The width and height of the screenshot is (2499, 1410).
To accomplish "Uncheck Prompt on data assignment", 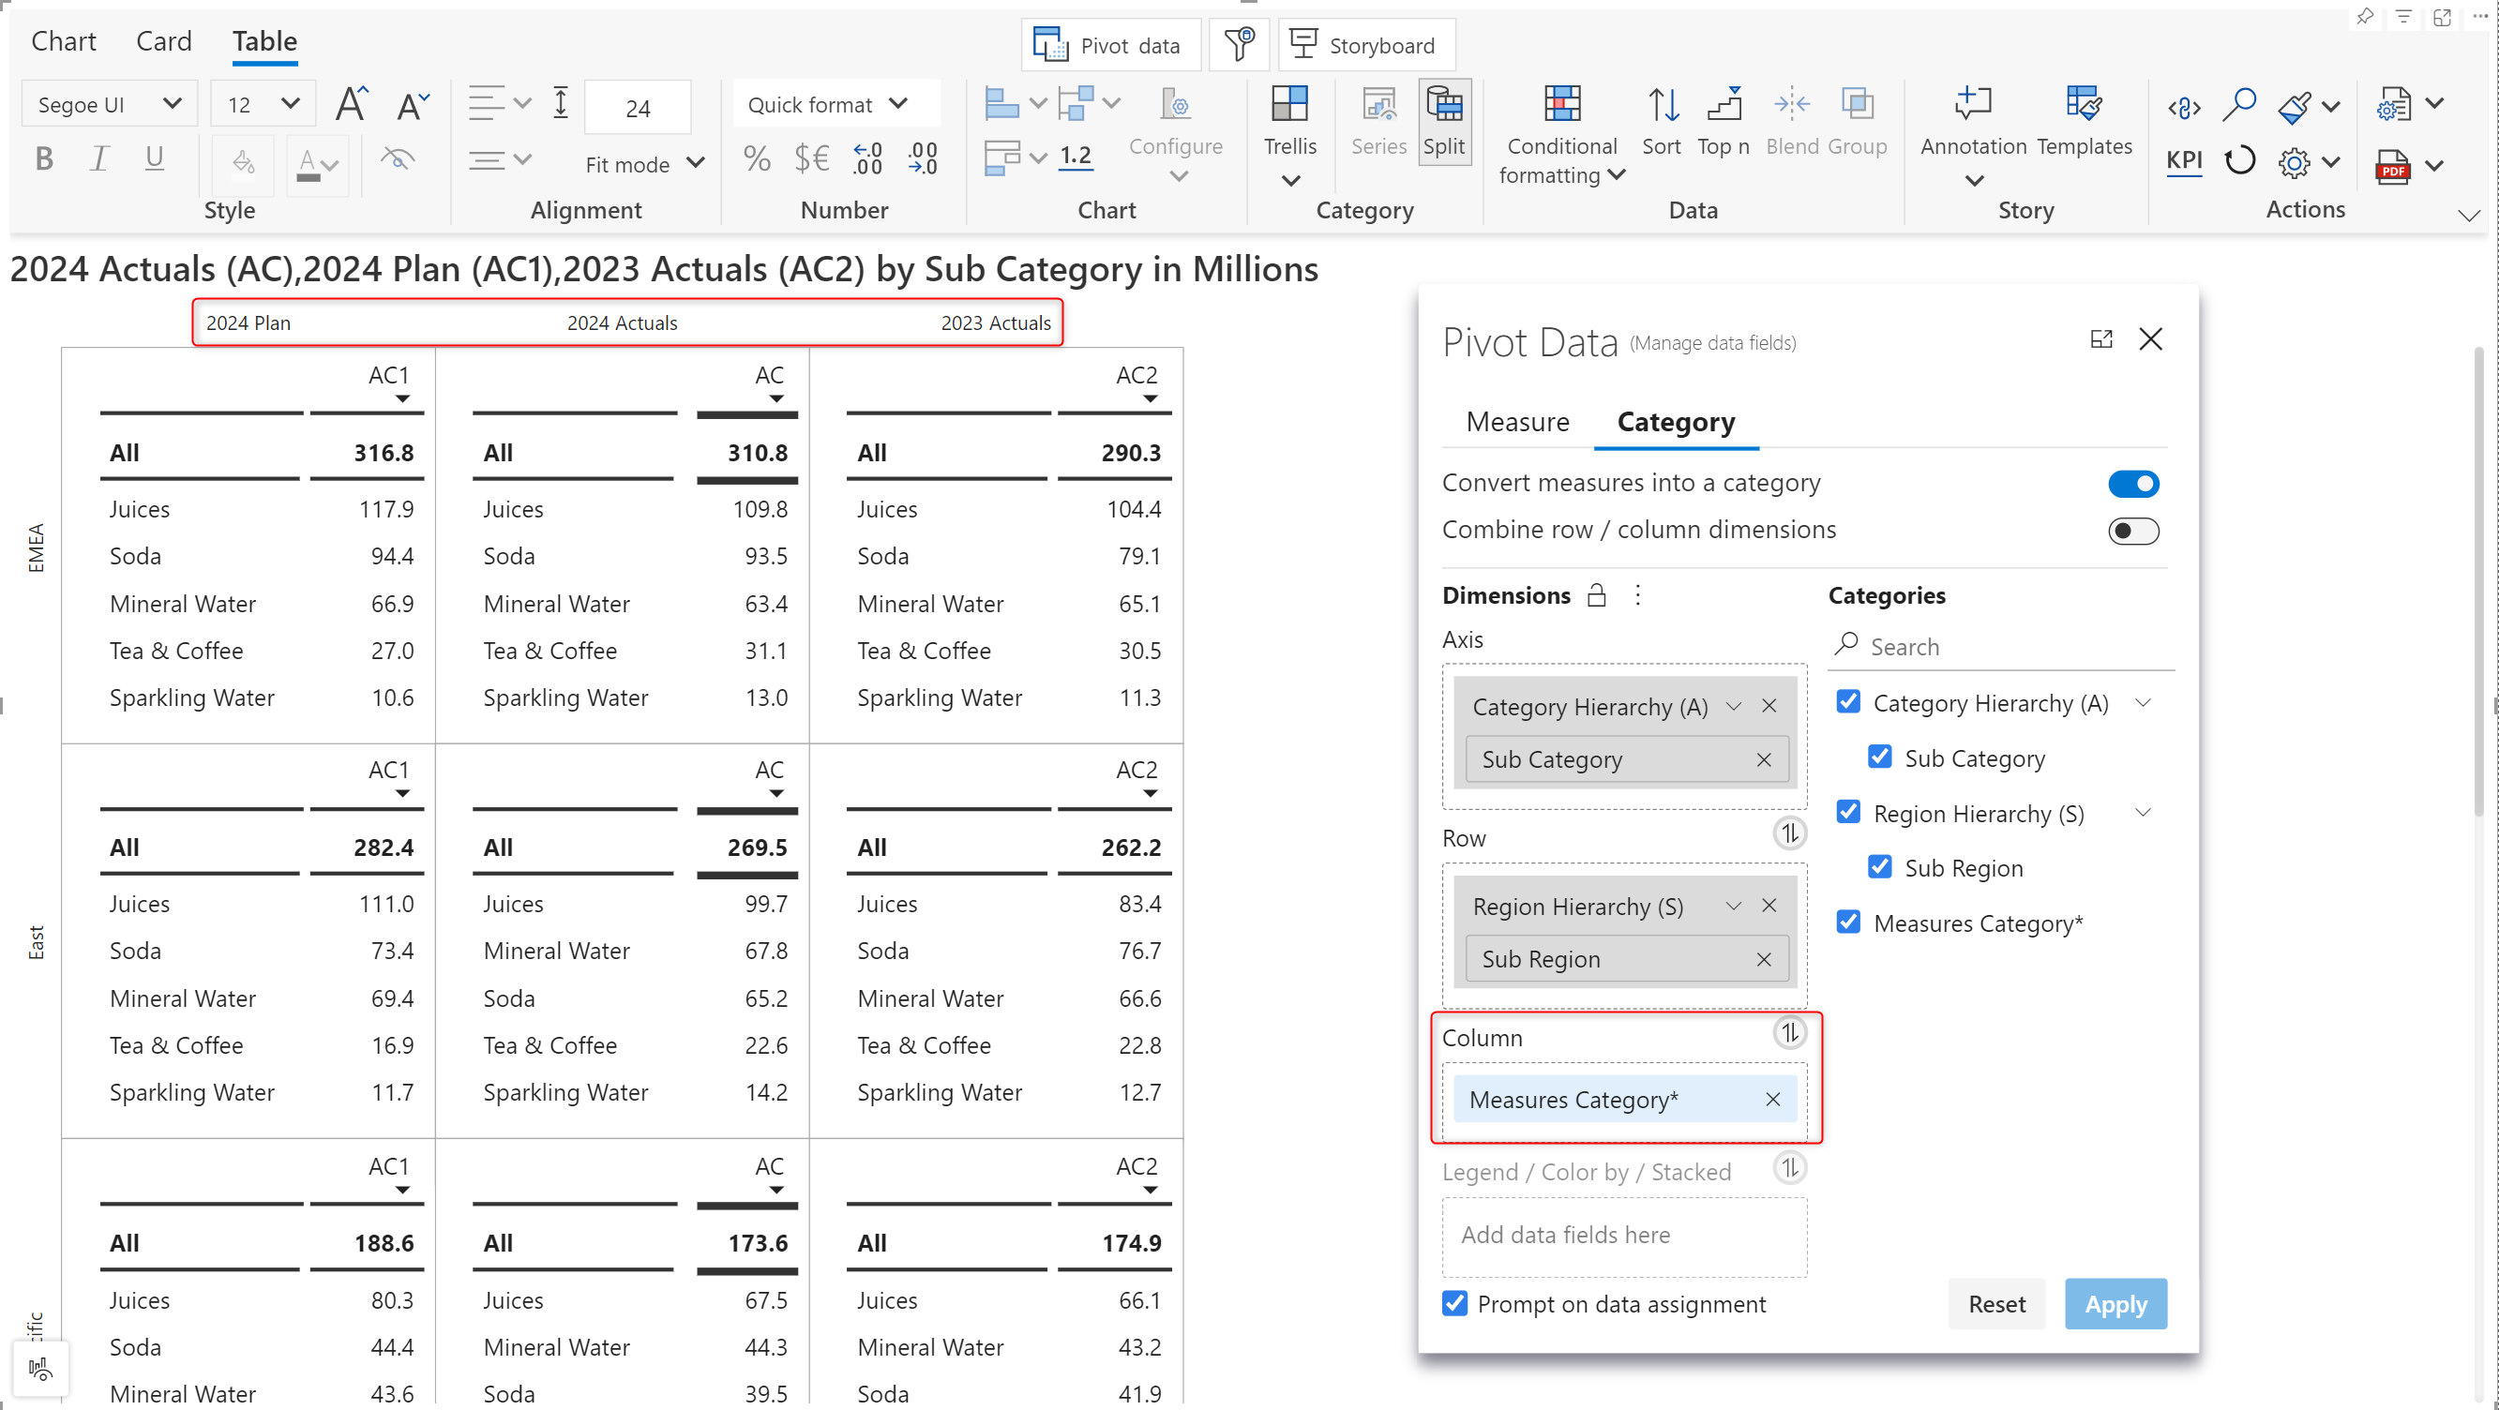I will click(1454, 1303).
